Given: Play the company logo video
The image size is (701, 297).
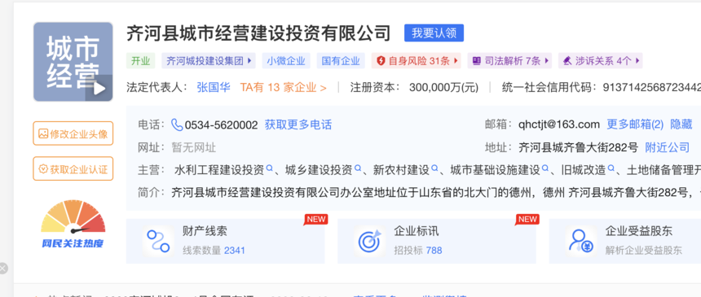Looking at the screenshot, I should (x=99, y=89).
